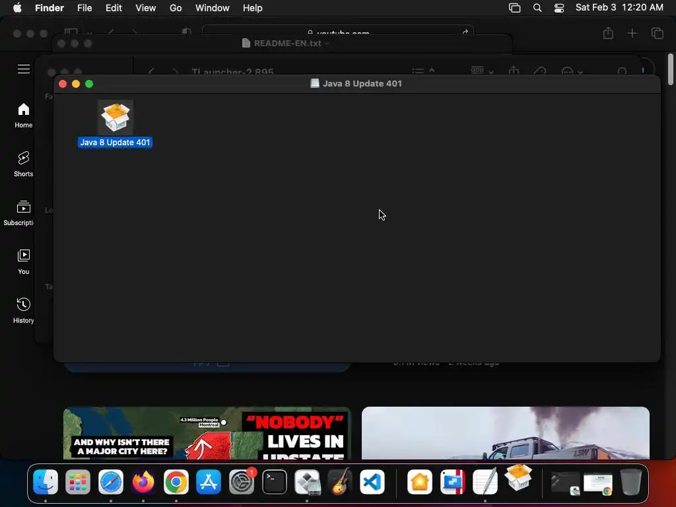Viewport: 676px width, 507px height.
Task: Open Boot Camp Assistant in the Dock
Action: tap(307, 482)
